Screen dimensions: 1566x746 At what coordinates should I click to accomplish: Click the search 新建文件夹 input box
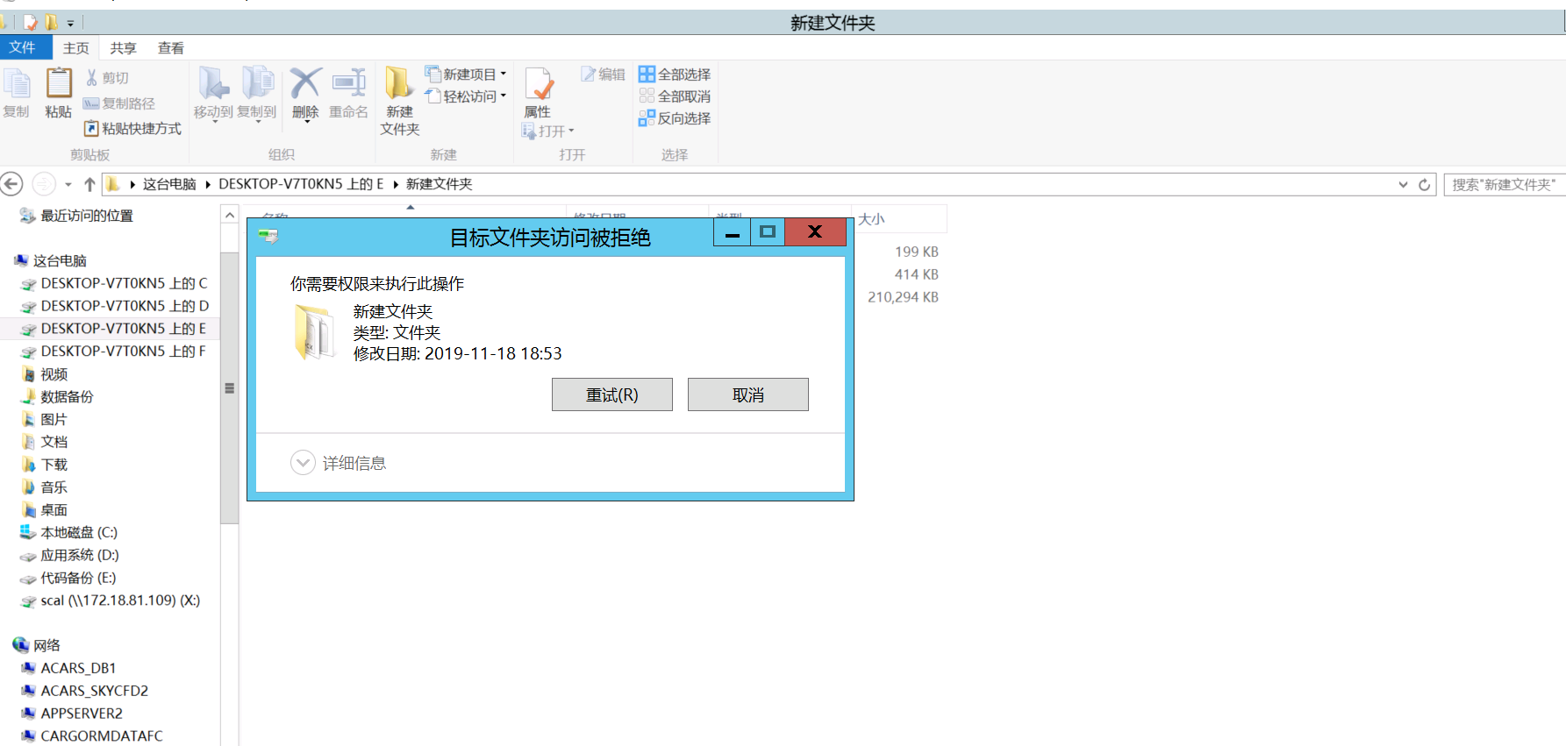(x=1505, y=184)
